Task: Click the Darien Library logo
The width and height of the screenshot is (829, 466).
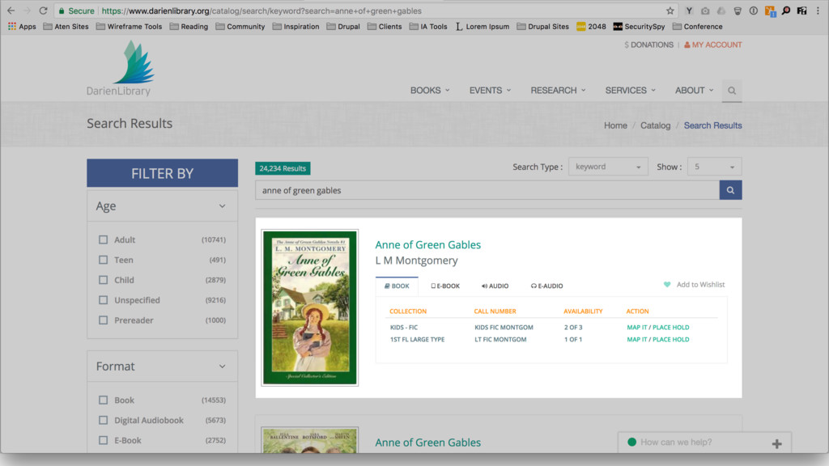Action: pyautogui.click(x=120, y=69)
